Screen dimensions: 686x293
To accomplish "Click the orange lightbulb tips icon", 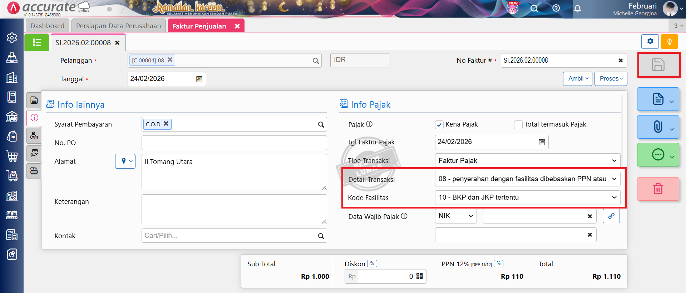I will (669, 42).
